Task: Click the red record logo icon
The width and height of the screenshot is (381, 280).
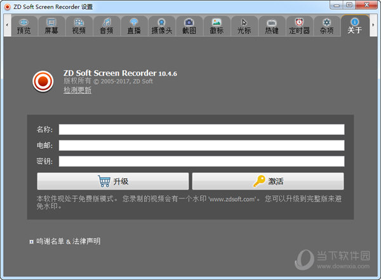Action: [43, 81]
